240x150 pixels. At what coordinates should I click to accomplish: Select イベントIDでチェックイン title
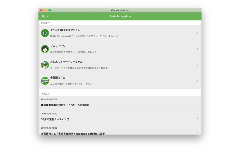[65, 30]
